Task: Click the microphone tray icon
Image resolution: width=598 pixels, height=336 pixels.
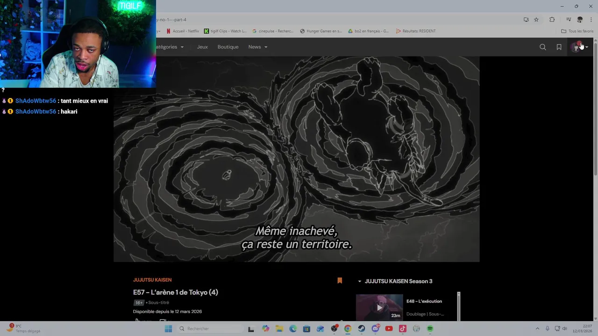Action: 548,329
